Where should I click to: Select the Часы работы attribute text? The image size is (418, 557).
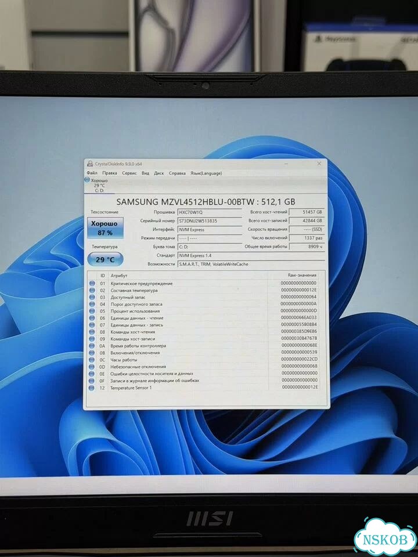(123, 360)
